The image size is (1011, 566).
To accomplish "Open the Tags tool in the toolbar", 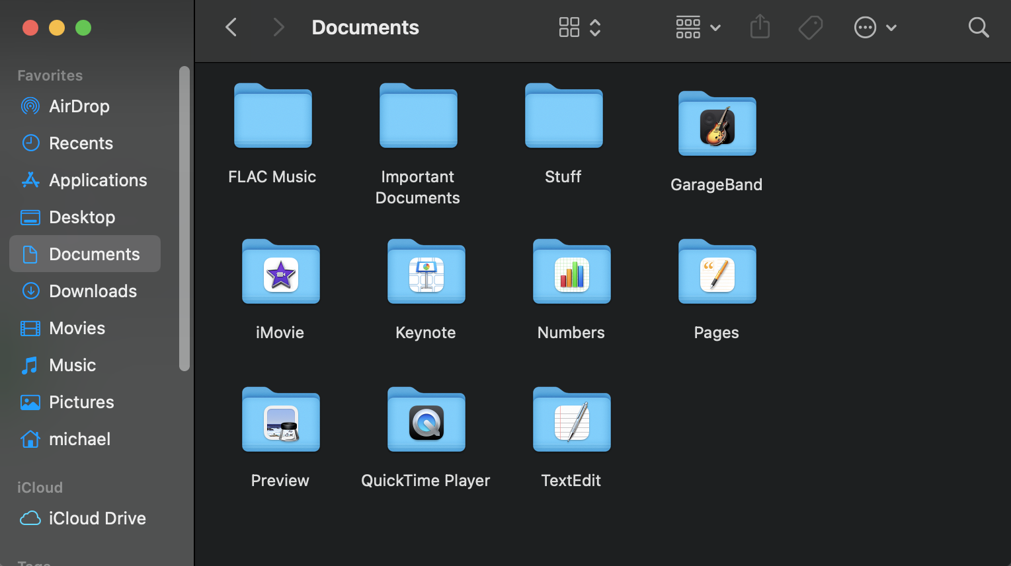I will pyautogui.click(x=811, y=27).
